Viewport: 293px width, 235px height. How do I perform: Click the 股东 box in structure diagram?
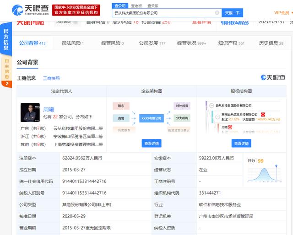[121, 106]
